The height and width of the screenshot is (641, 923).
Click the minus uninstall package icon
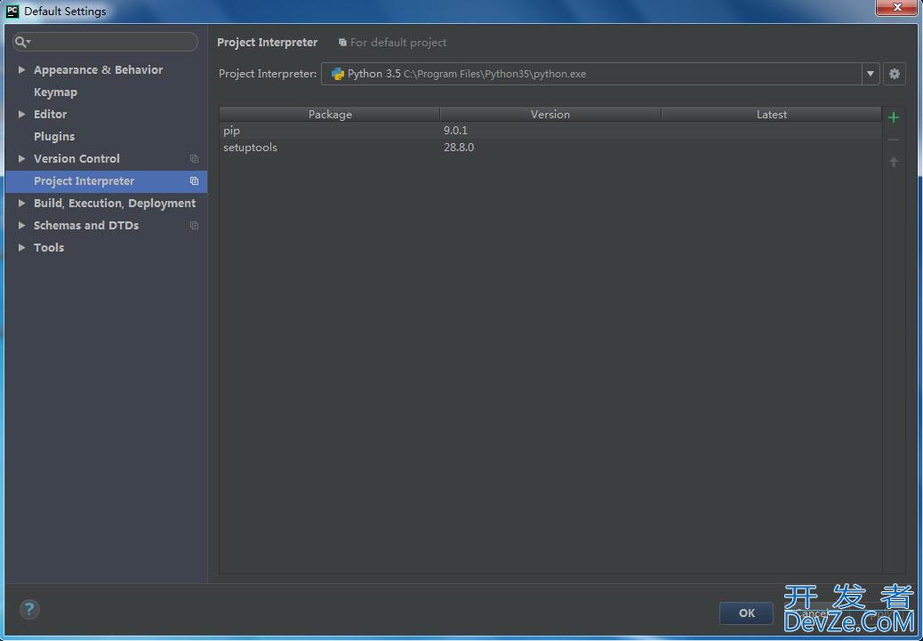[x=893, y=140]
